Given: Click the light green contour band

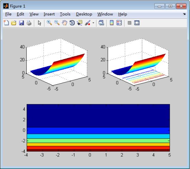Looking at the screenshot, I should 98,141.
